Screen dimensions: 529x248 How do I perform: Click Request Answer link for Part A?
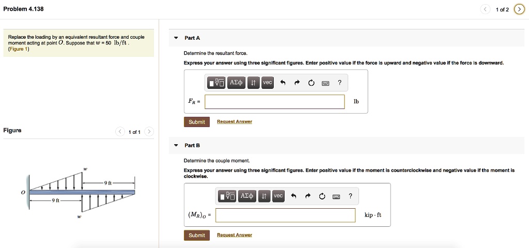point(234,122)
